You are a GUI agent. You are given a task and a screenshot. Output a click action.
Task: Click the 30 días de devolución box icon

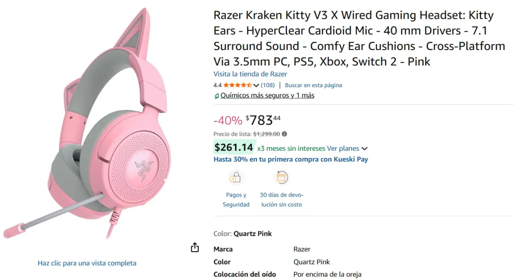click(x=281, y=176)
